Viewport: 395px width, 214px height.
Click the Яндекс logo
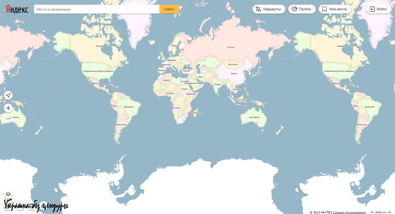coord(17,9)
